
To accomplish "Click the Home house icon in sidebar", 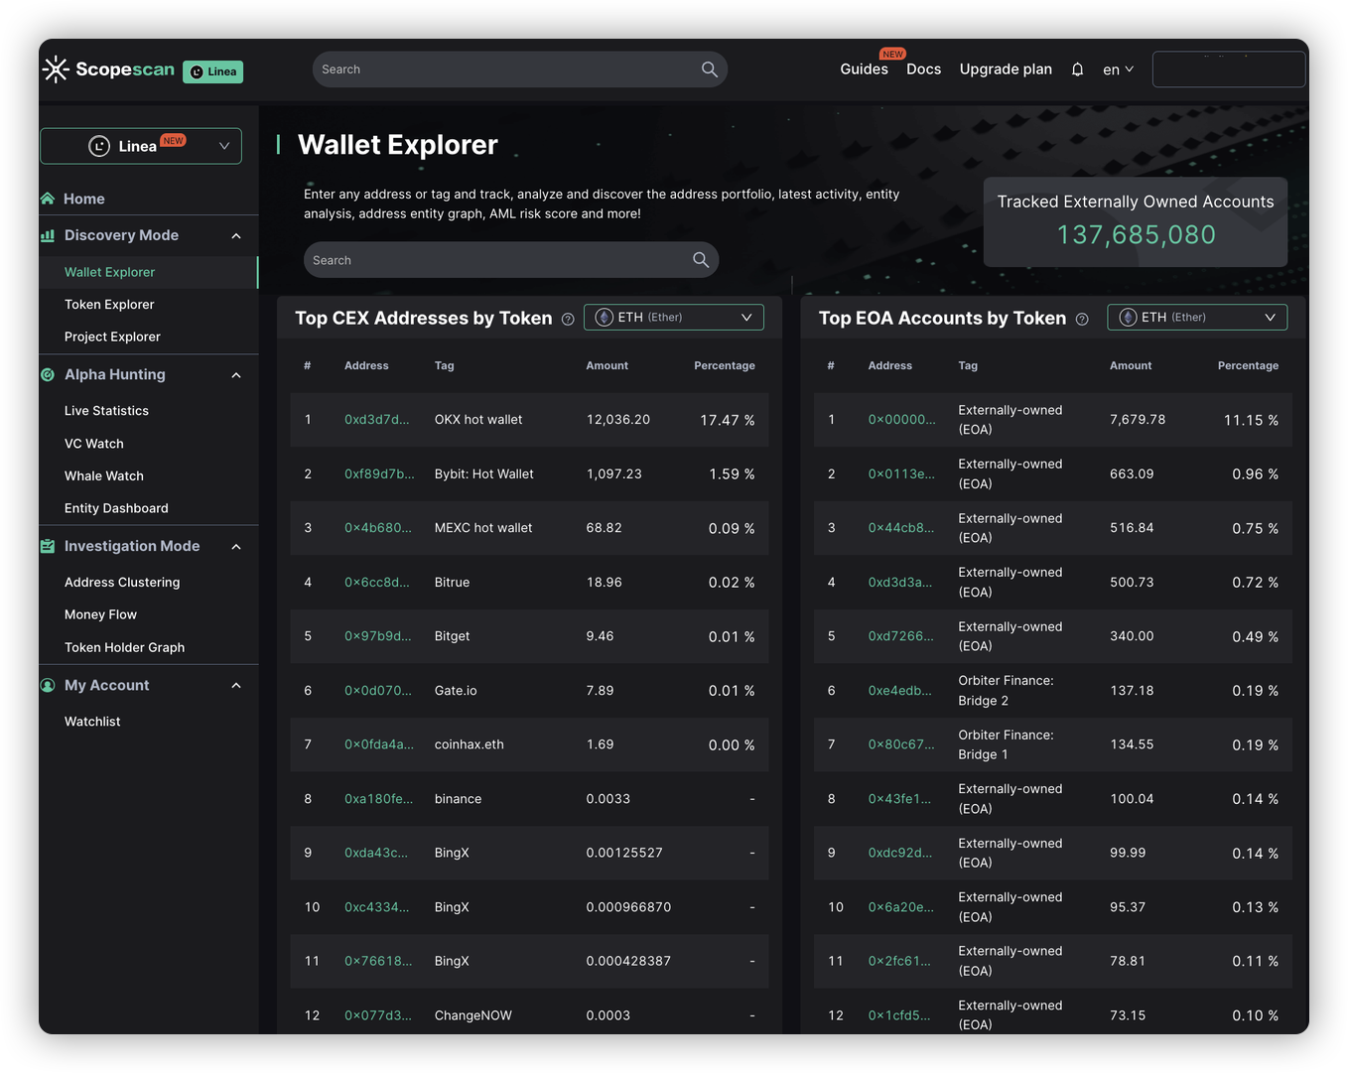I will [48, 199].
